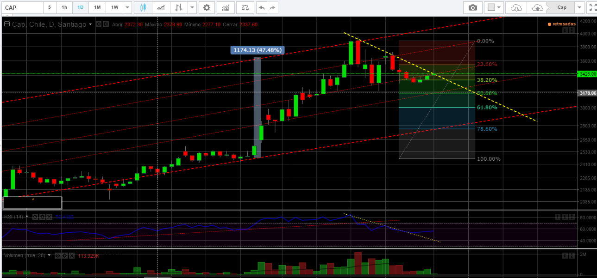Click the undo arrow
597x278 pixels.
tap(262, 7)
